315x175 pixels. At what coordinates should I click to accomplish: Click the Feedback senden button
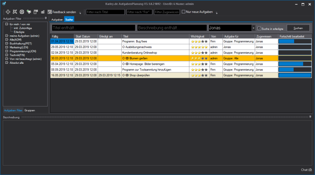click(x=62, y=12)
